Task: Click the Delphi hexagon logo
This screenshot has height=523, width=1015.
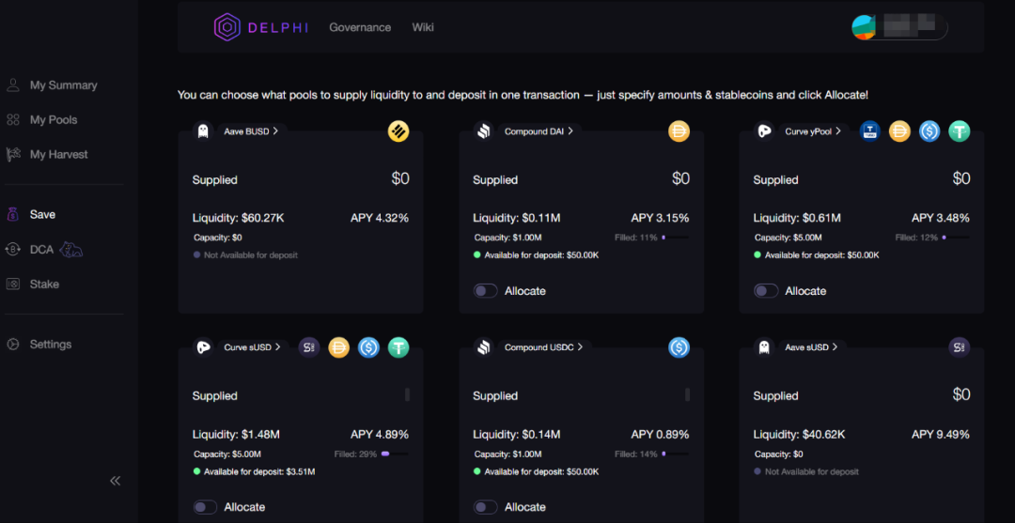Action: coord(227,27)
